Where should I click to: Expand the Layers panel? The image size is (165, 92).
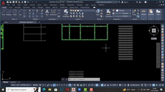pos(78,19)
